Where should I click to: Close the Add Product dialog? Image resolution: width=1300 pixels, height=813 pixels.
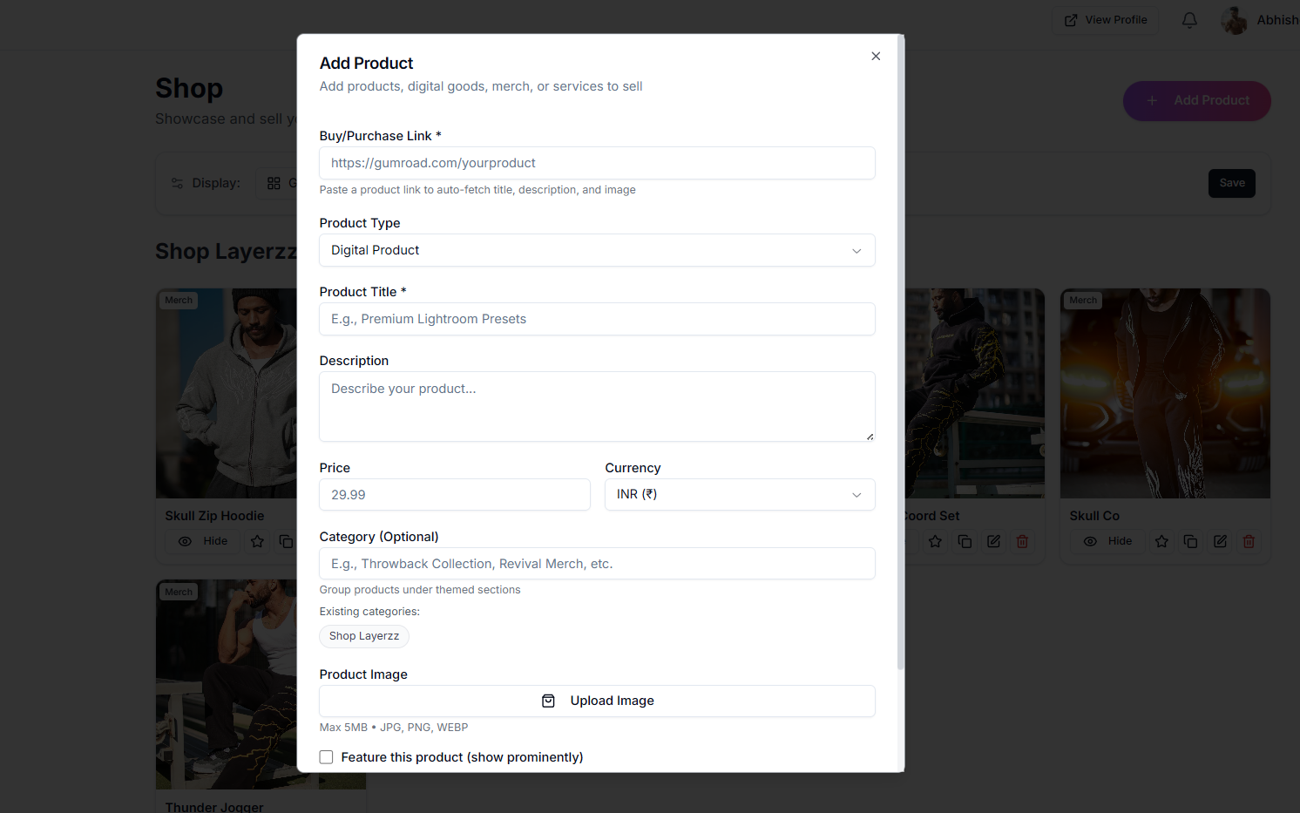pyautogui.click(x=876, y=57)
